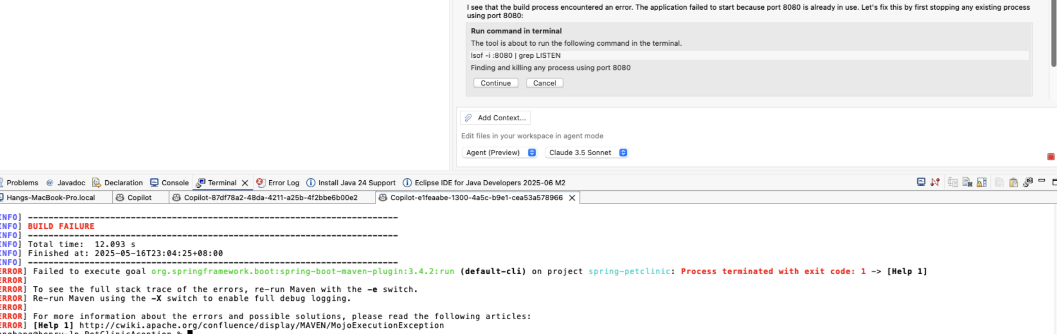Image resolution: width=1057 pixels, height=334 pixels.
Task: Open the Claude 3.5 Sonnet model dropdown
Action: [587, 153]
